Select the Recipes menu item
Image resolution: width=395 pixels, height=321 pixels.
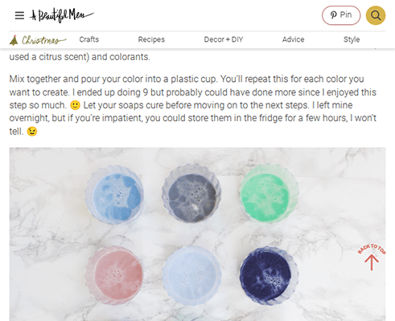pos(151,39)
